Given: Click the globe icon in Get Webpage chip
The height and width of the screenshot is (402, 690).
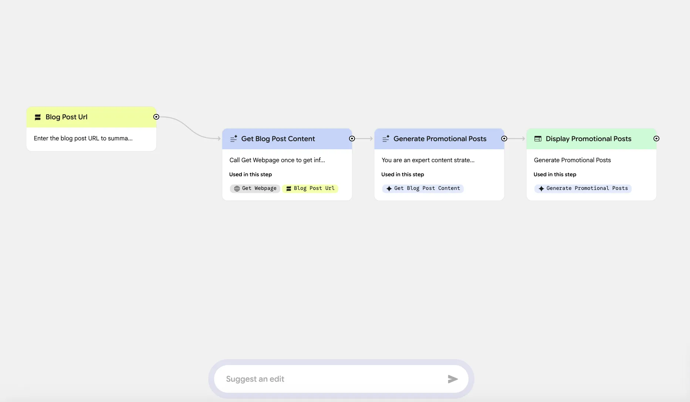Looking at the screenshot, I should [237, 188].
